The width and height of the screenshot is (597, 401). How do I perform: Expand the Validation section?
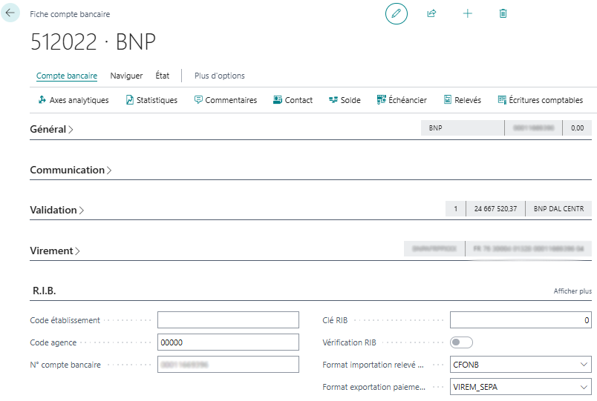[56, 211]
